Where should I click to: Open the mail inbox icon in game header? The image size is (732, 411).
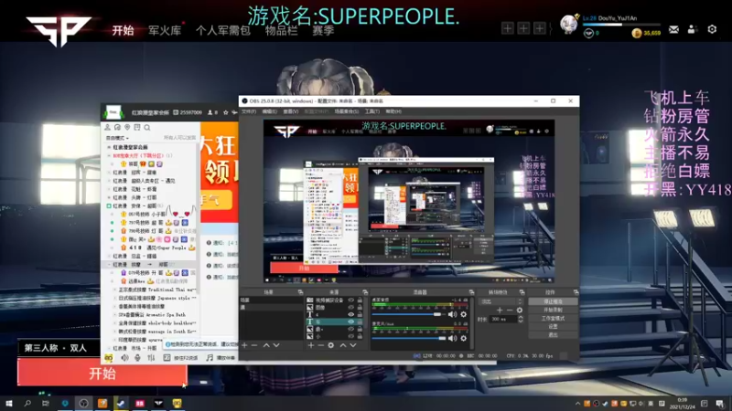[x=673, y=29]
